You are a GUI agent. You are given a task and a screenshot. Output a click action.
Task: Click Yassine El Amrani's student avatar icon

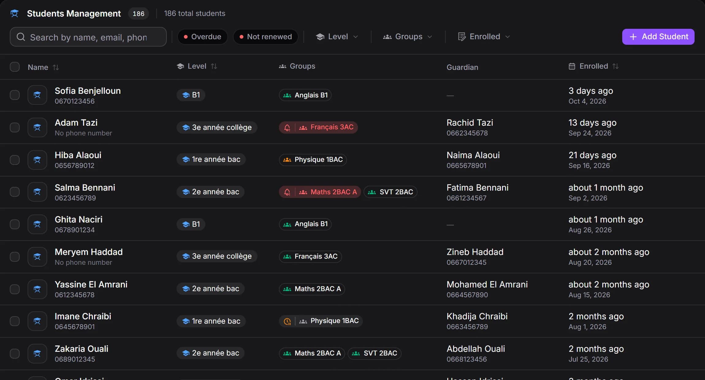37,289
